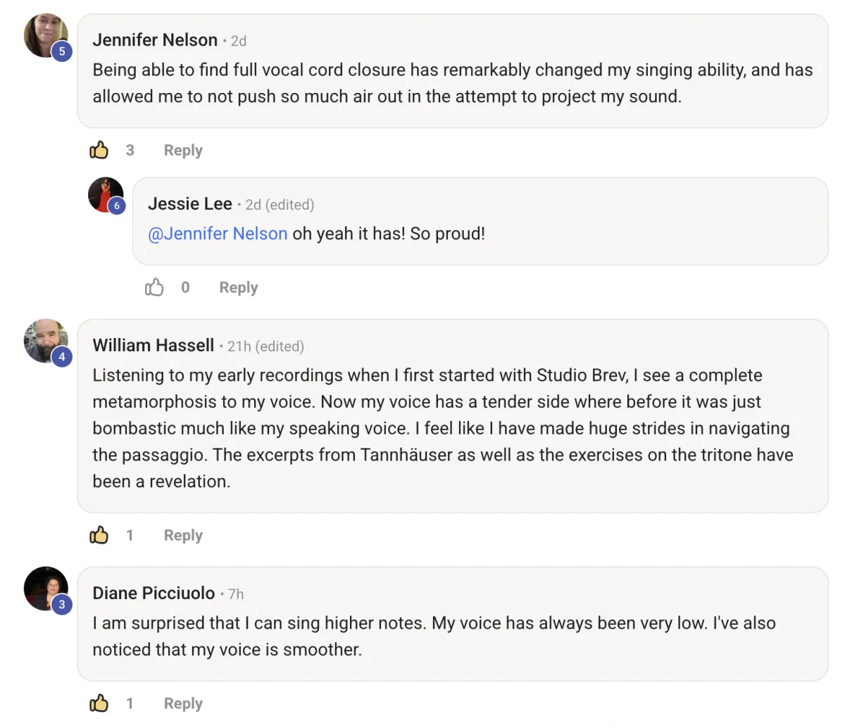View William Hassell's profile avatar
Viewport: 845px width, 728px height.
(x=44, y=339)
